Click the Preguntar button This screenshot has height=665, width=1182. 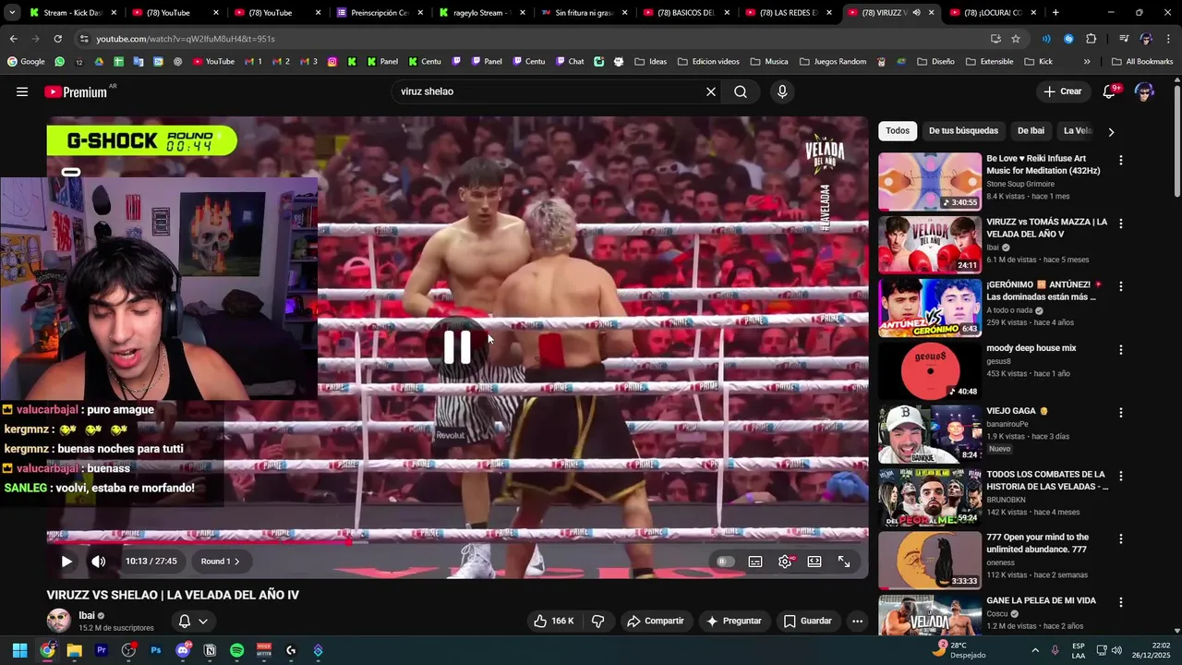[x=733, y=621]
